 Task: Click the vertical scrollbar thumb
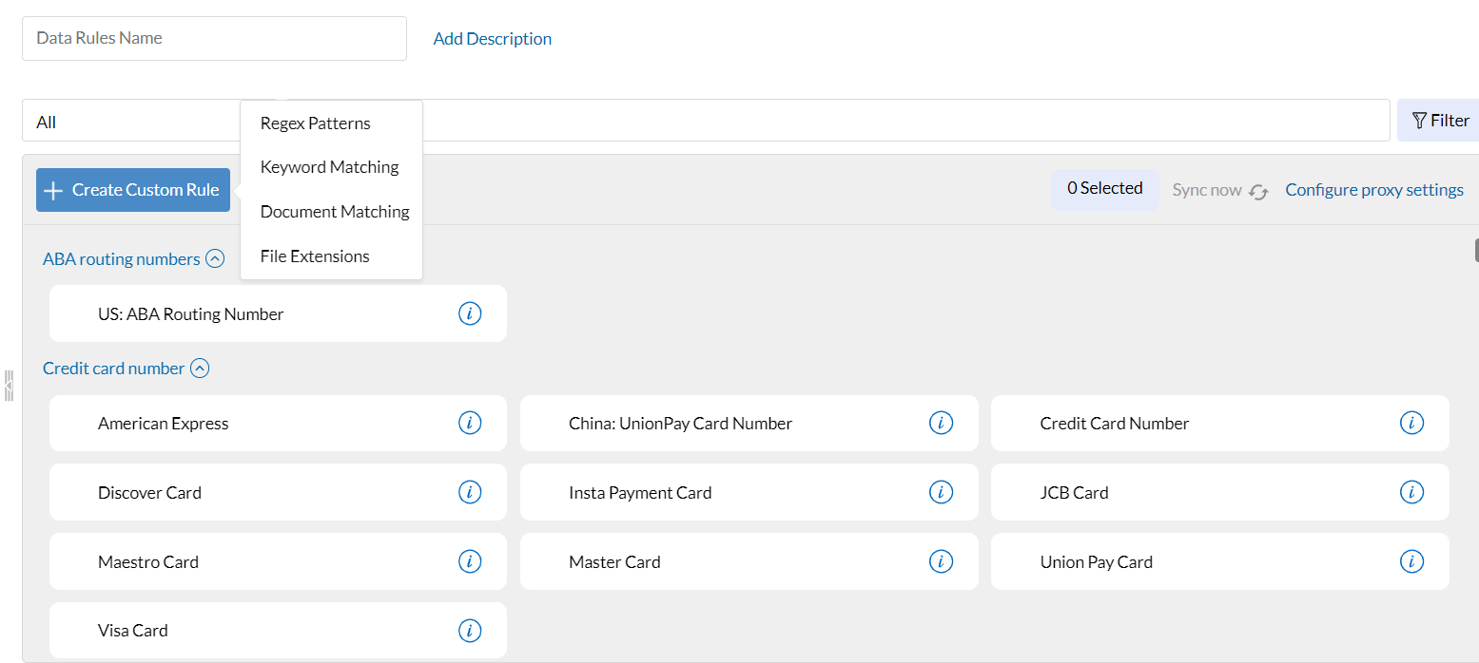tap(1476, 250)
